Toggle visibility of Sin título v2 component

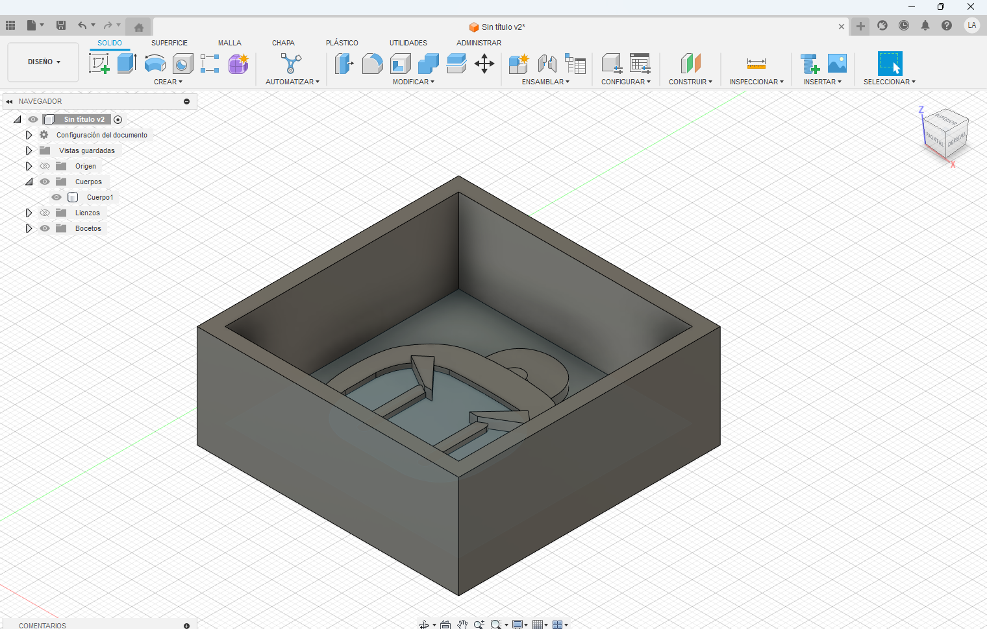33,119
